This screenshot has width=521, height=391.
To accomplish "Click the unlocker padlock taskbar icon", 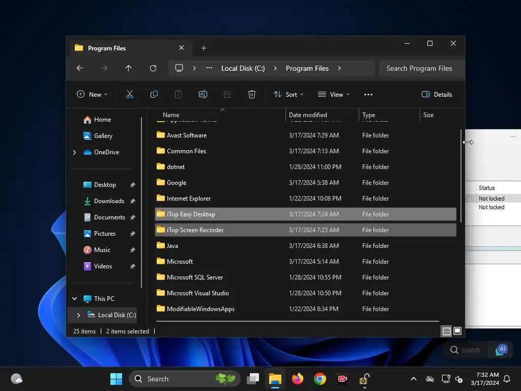I will [x=364, y=379].
